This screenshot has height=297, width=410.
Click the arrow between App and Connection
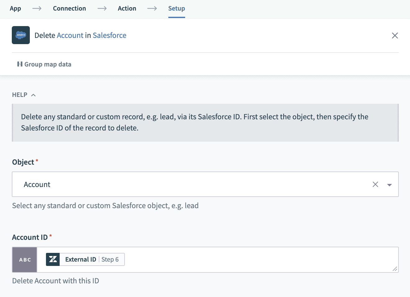click(37, 8)
